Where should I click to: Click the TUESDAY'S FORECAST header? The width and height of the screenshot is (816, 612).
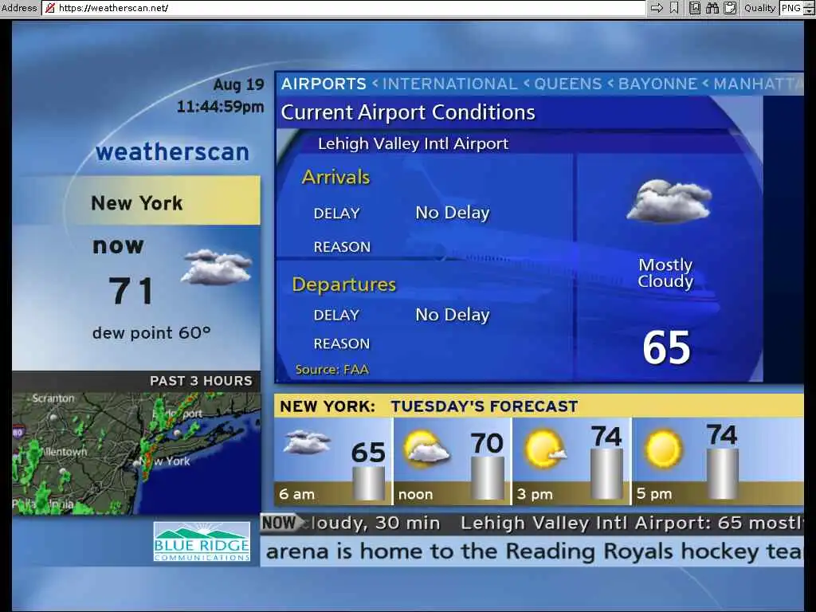tap(484, 406)
